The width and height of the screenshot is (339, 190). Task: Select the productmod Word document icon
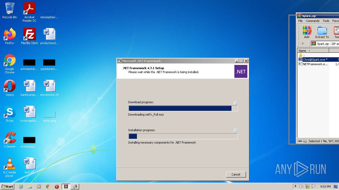click(49, 36)
